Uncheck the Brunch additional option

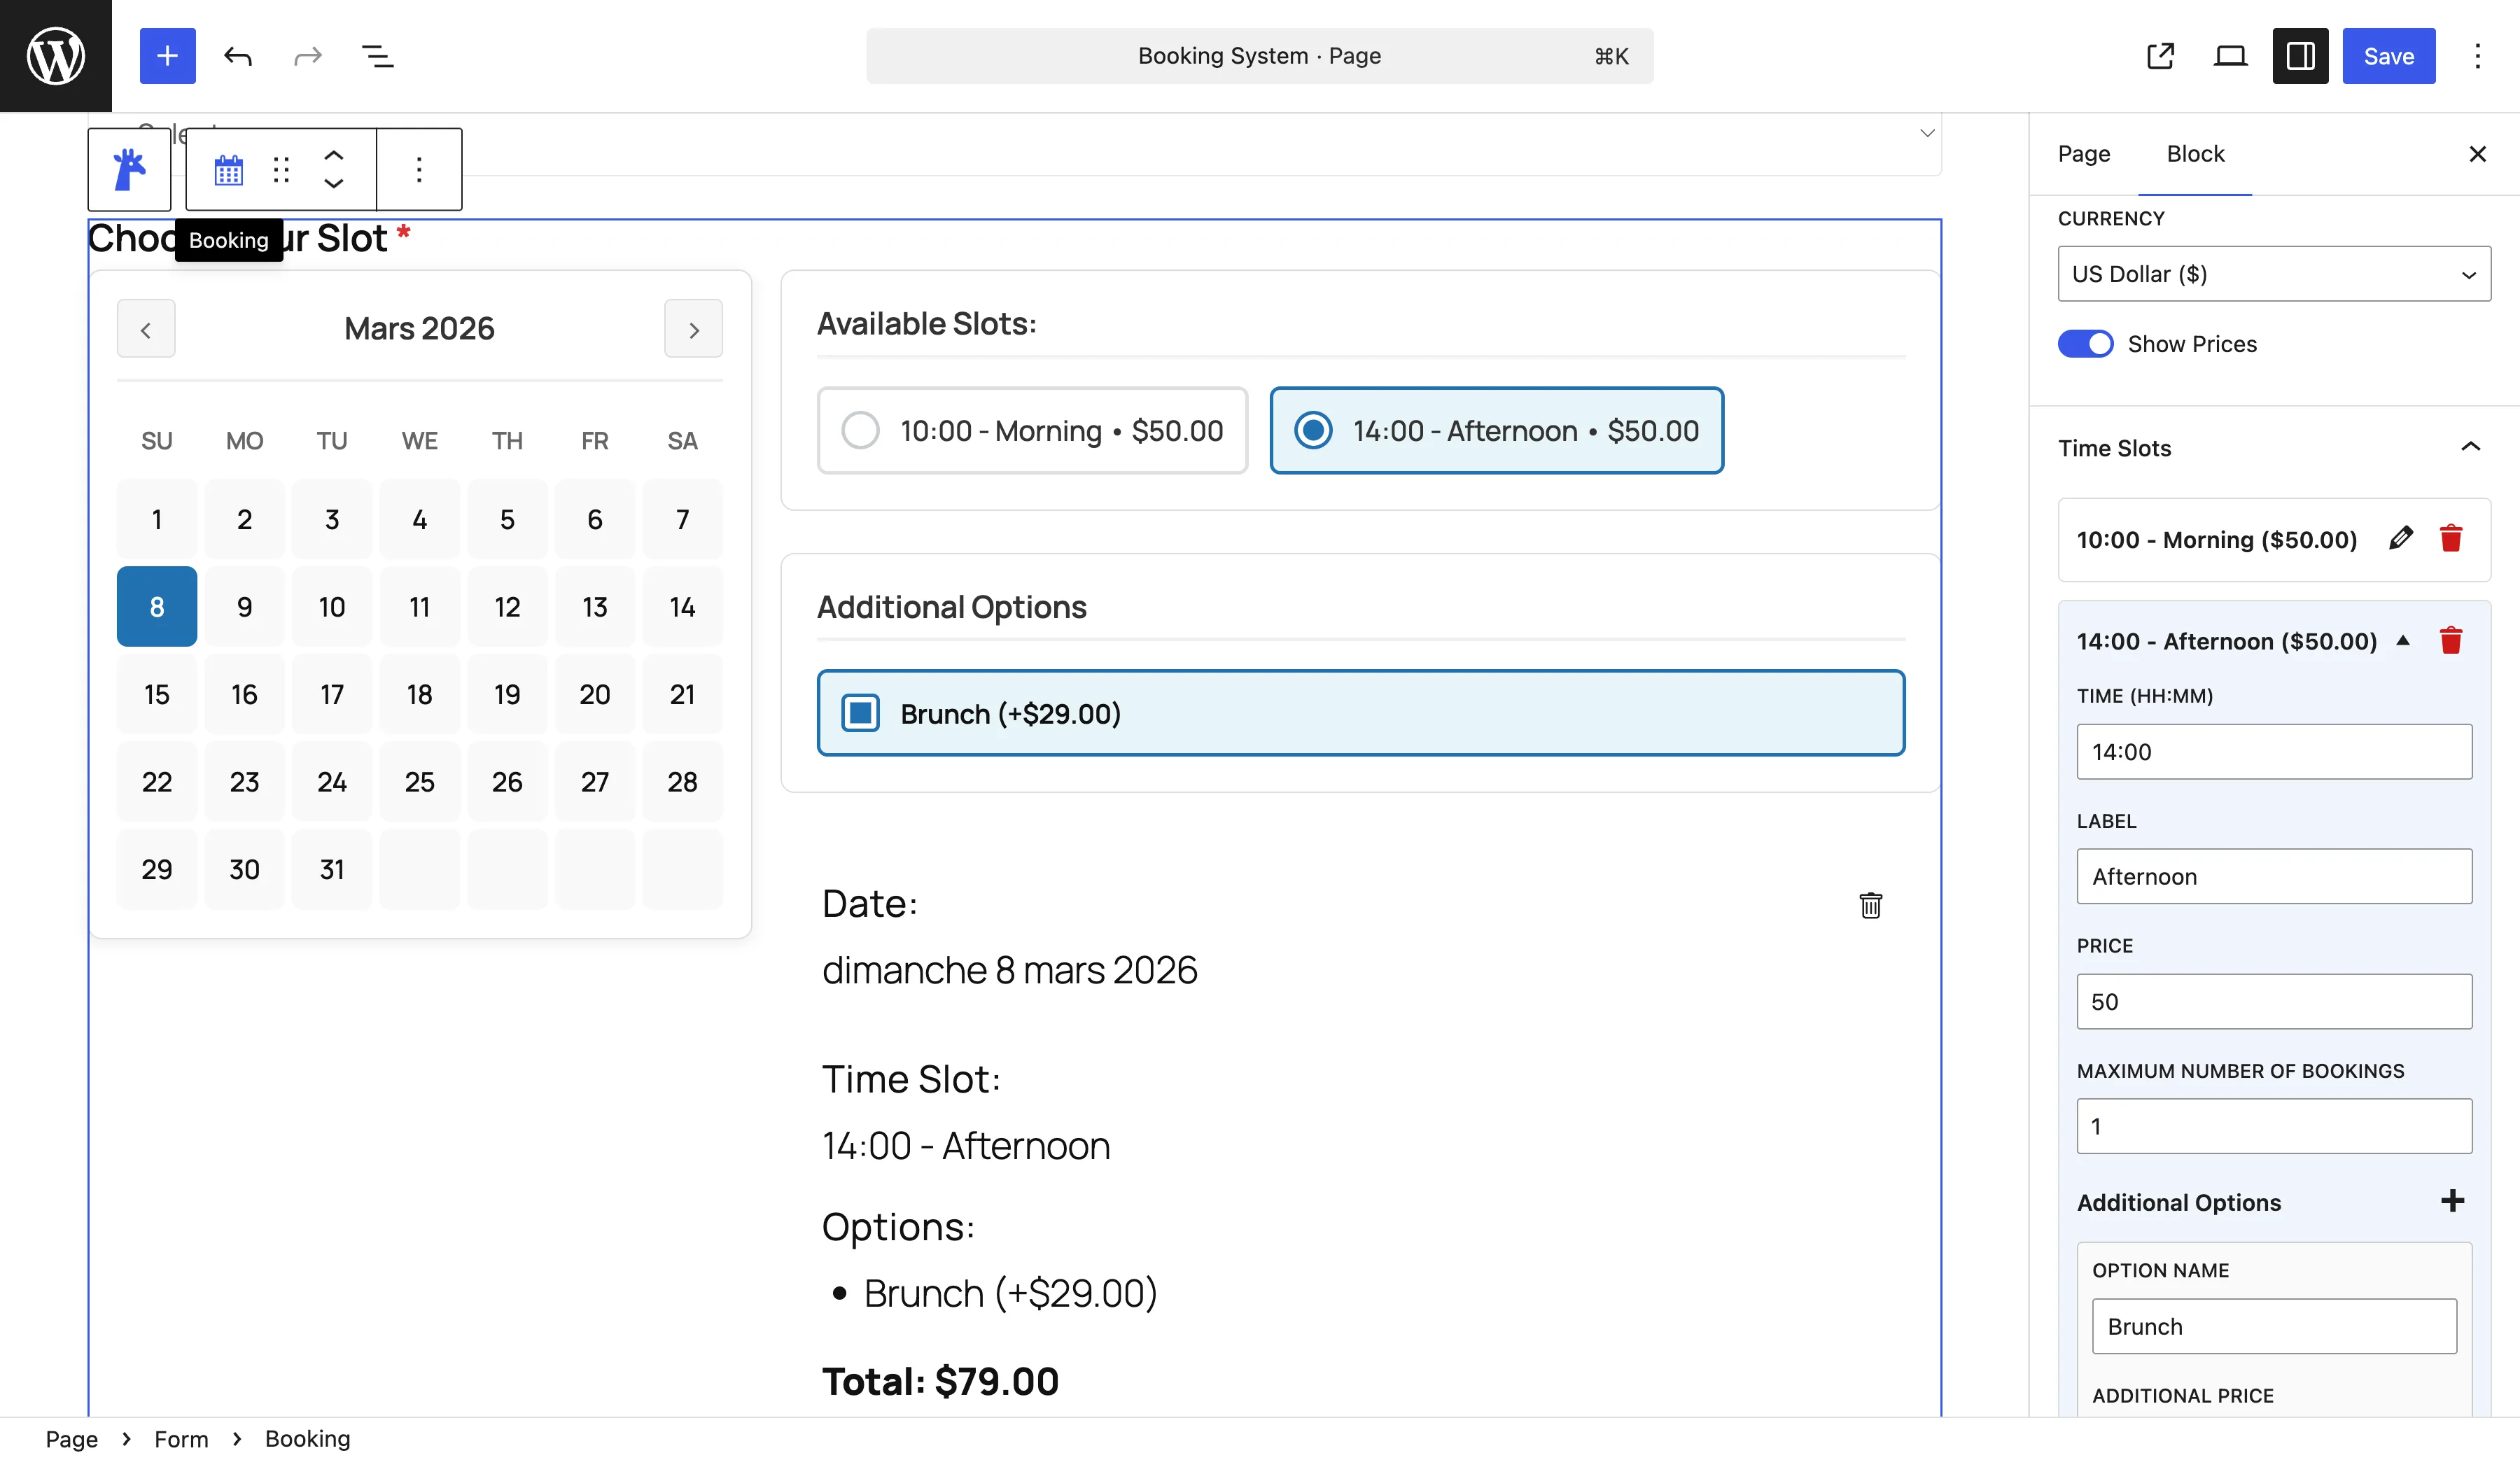tap(860, 713)
